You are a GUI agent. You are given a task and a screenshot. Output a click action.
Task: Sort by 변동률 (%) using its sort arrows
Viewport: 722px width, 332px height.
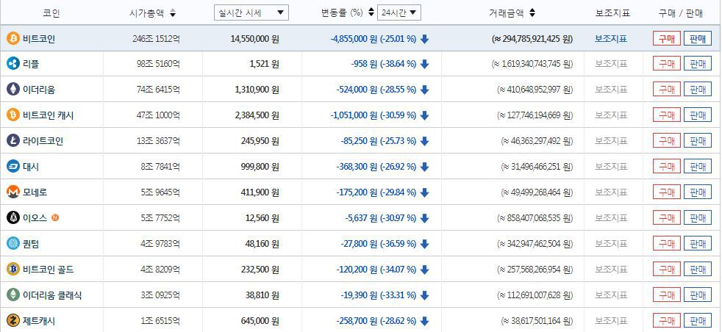pyautogui.click(x=371, y=12)
